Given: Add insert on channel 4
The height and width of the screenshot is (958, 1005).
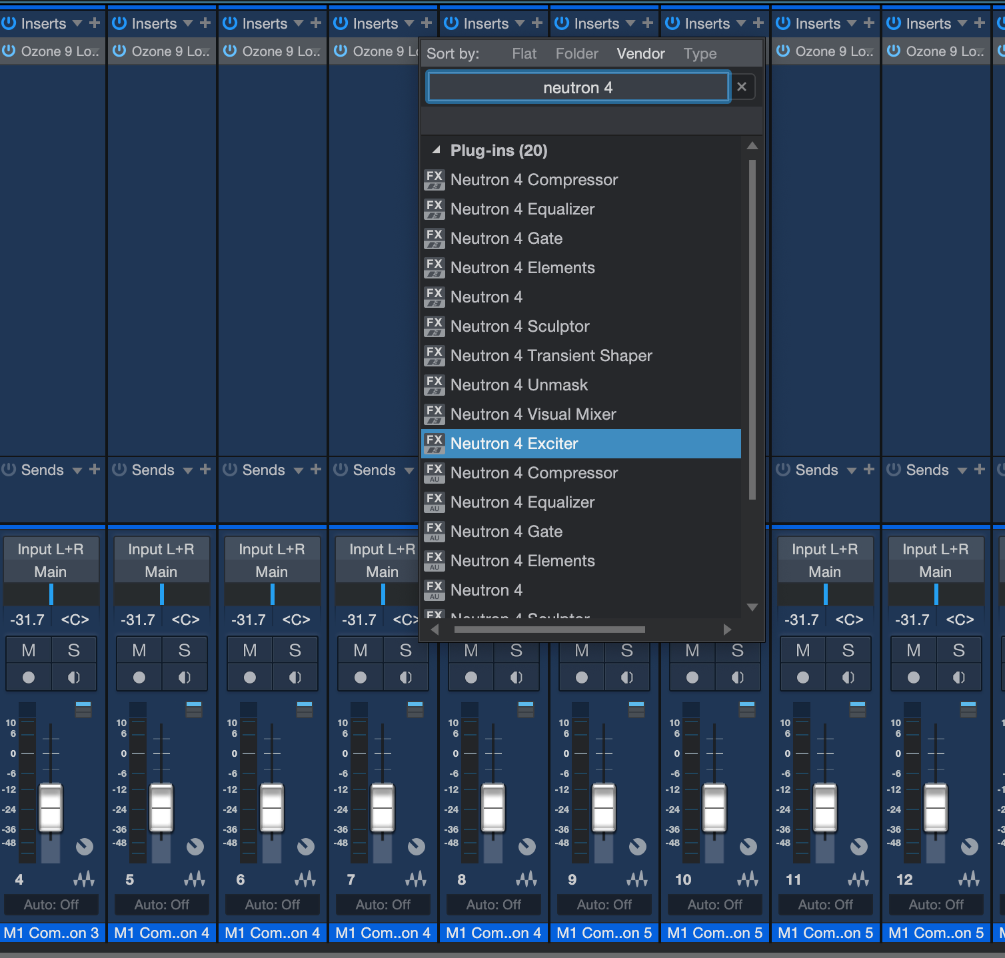Looking at the screenshot, I should point(95,23).
